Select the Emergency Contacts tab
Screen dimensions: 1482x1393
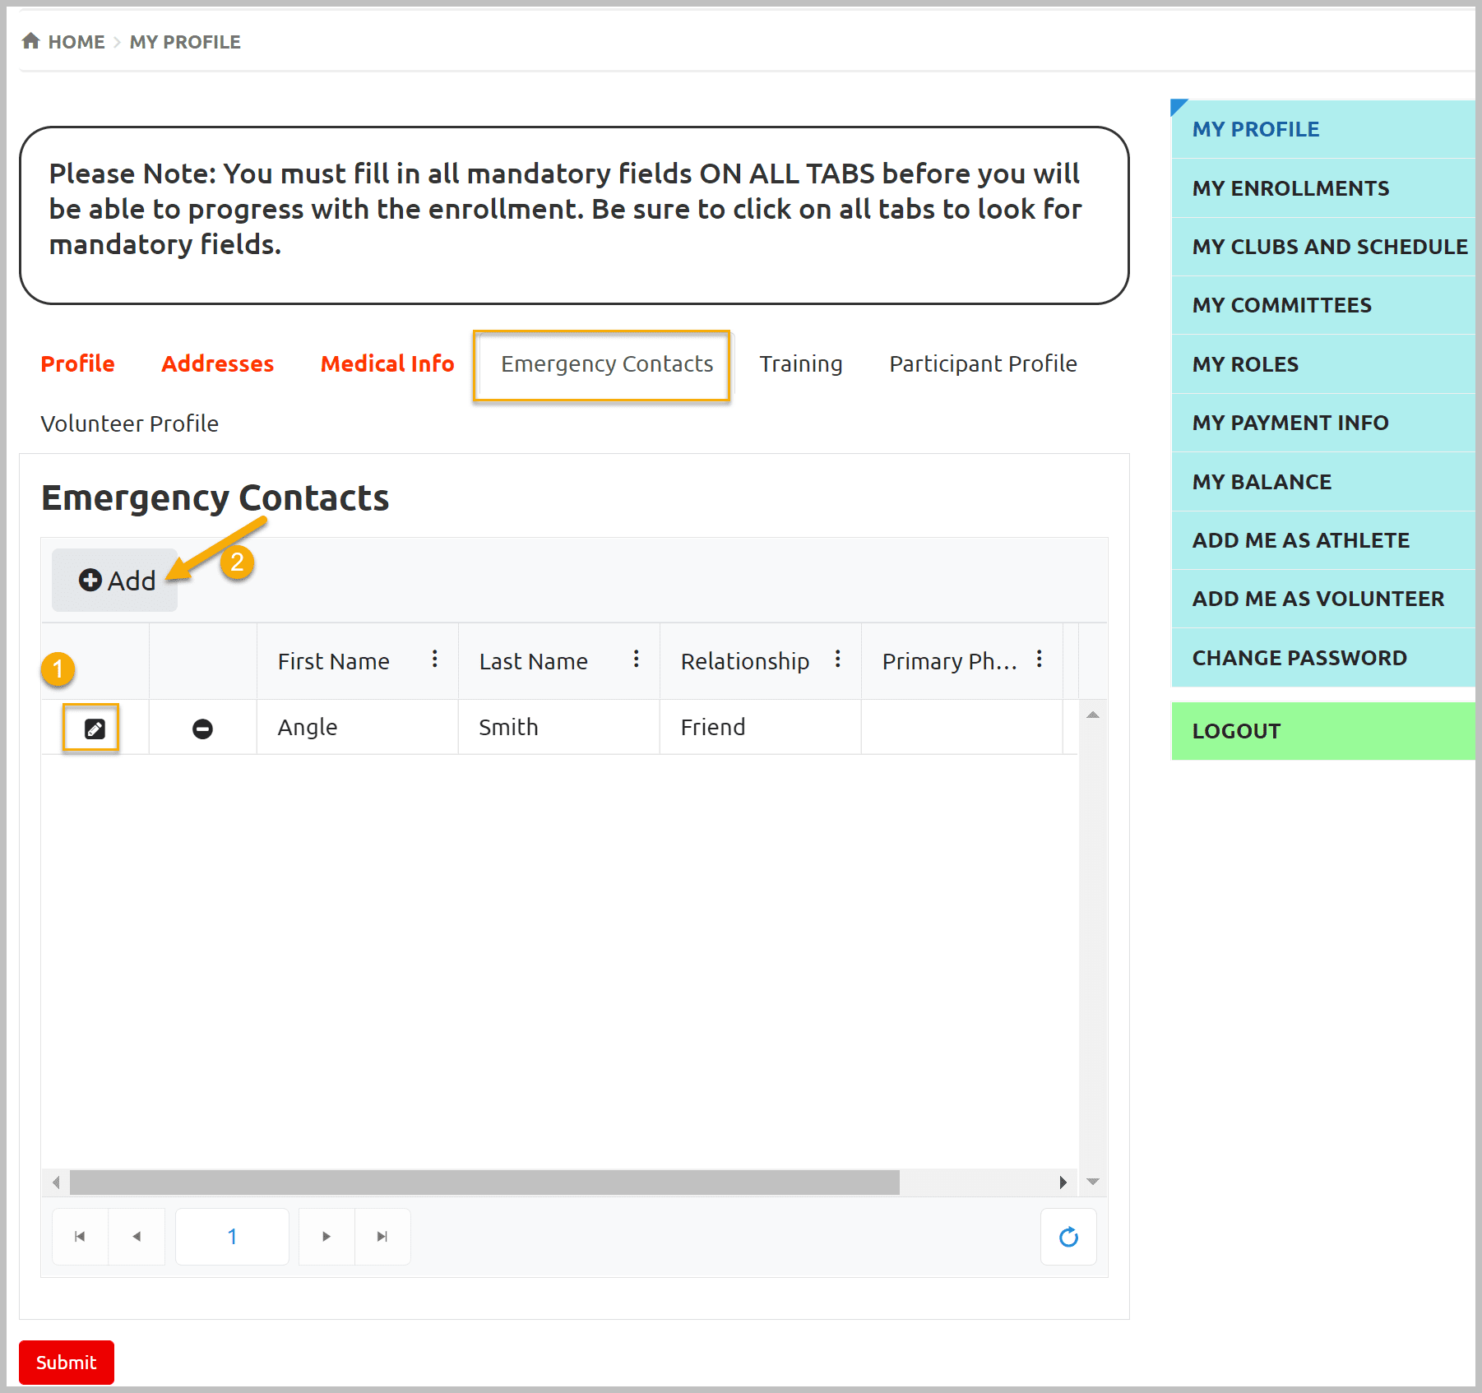click(607, 363)
